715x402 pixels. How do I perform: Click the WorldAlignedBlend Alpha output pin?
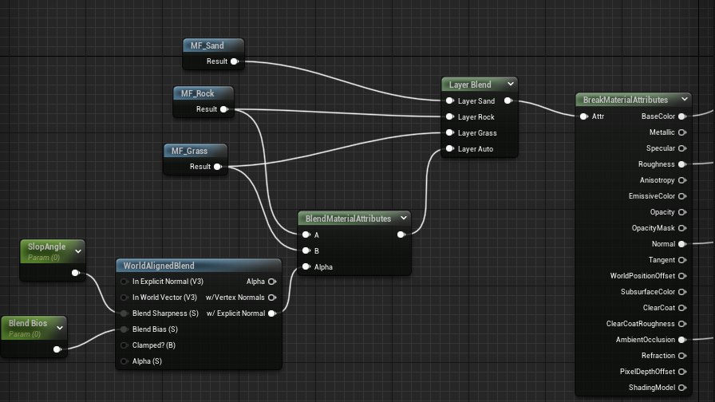[272, 282]
